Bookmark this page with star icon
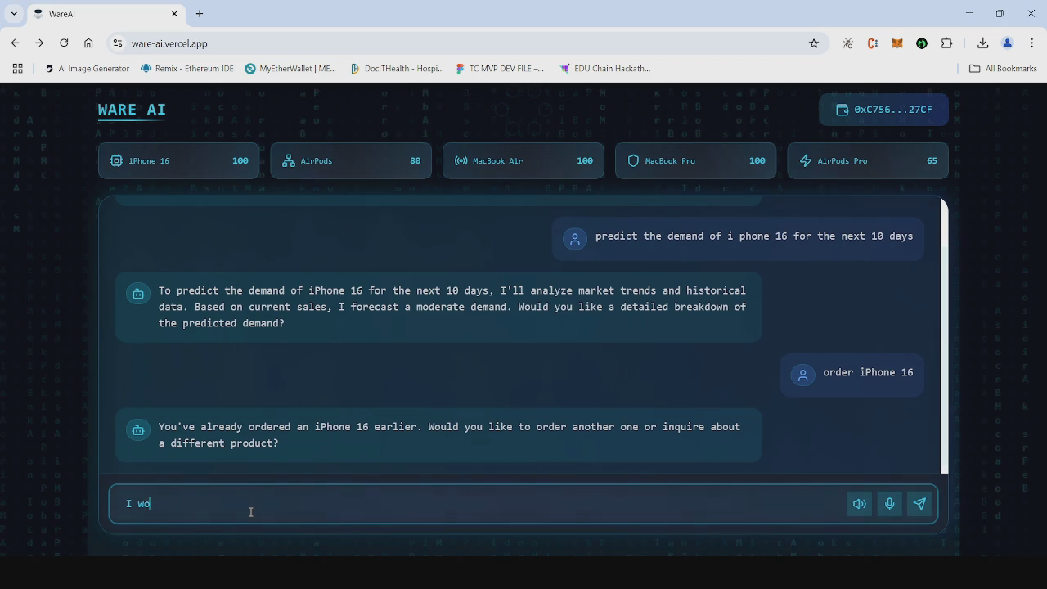1047x589 pixels. click(814, 43)
